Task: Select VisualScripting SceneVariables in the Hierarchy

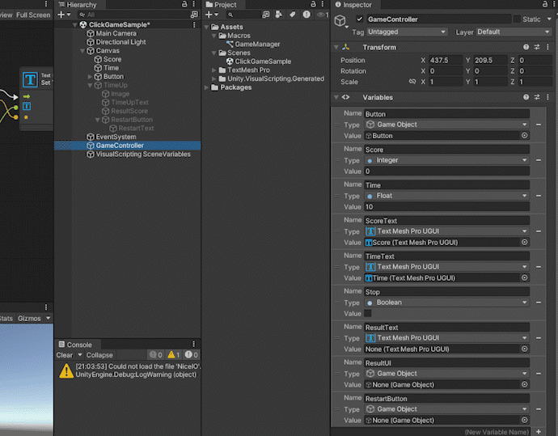Action: (142, 155)
